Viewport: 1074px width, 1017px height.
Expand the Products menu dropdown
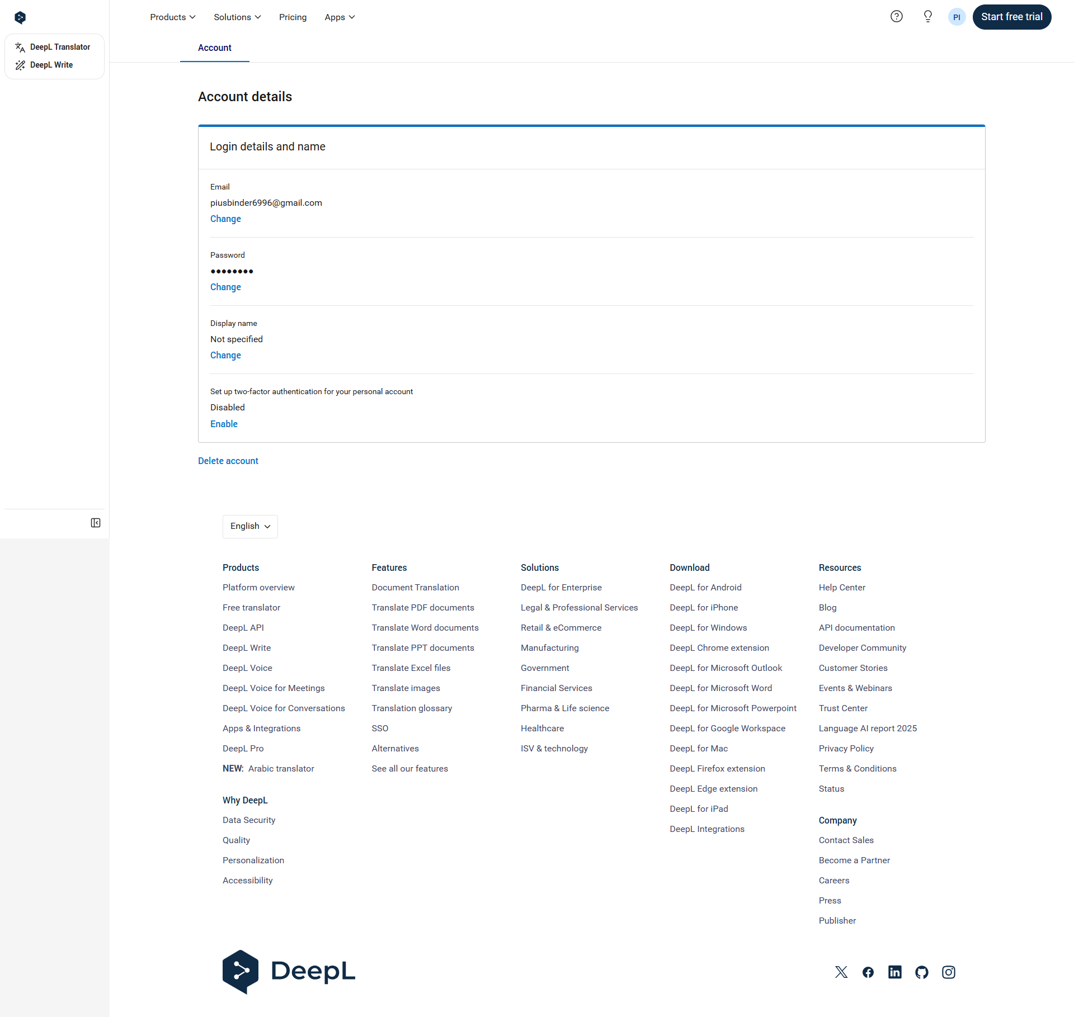point(172,17)
